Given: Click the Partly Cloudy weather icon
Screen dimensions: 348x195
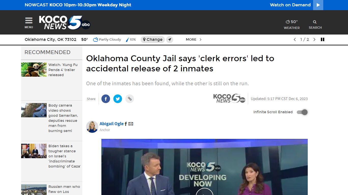Looking at the screenshot, I should tap(96, 40).
